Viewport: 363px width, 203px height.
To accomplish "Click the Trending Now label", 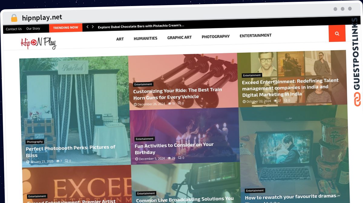I will tap(66, 28).
